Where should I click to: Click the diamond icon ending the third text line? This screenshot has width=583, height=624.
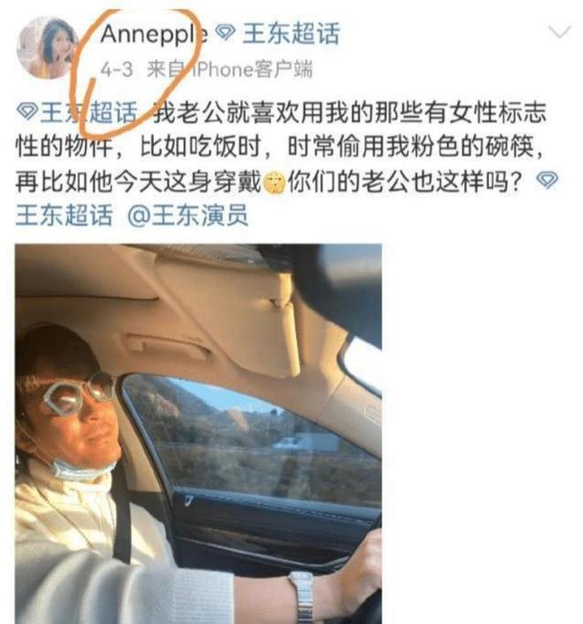pos(548,180)
